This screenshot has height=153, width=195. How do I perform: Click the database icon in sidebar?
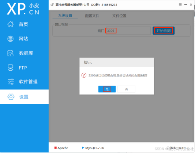click(11, 53)
